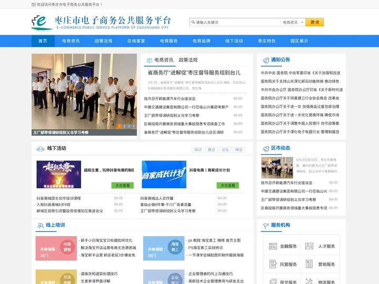The image size is (379, 284).
Task: Open 入局抖音商城6步9招 link
Action: tap(53, 205)
